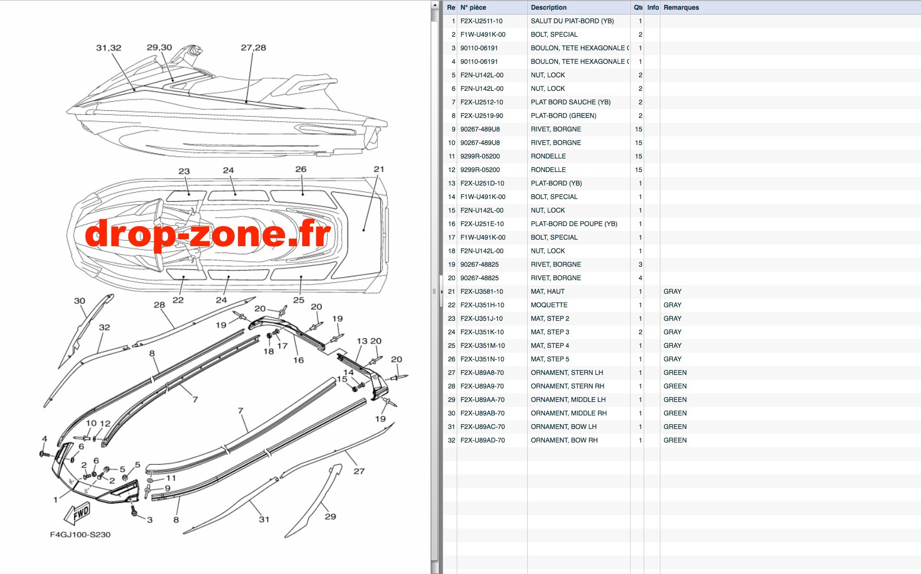Sort by the 'Description' column header
The height and width of the screenshot is (574, 921).
click(579, 8)
